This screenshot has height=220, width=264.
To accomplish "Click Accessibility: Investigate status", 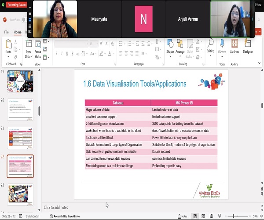I will (65, 216).
